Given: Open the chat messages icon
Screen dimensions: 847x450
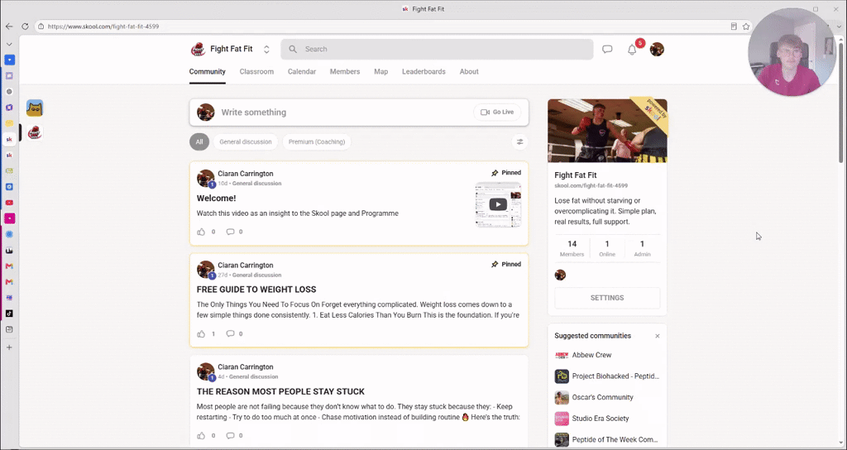Looking at the screenshot, I should coord(607,49).
